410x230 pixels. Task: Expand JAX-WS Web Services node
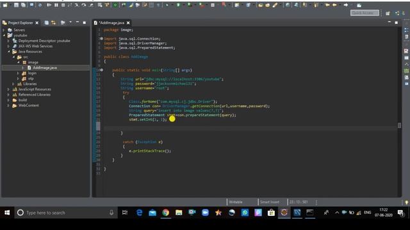coord(8,46)
